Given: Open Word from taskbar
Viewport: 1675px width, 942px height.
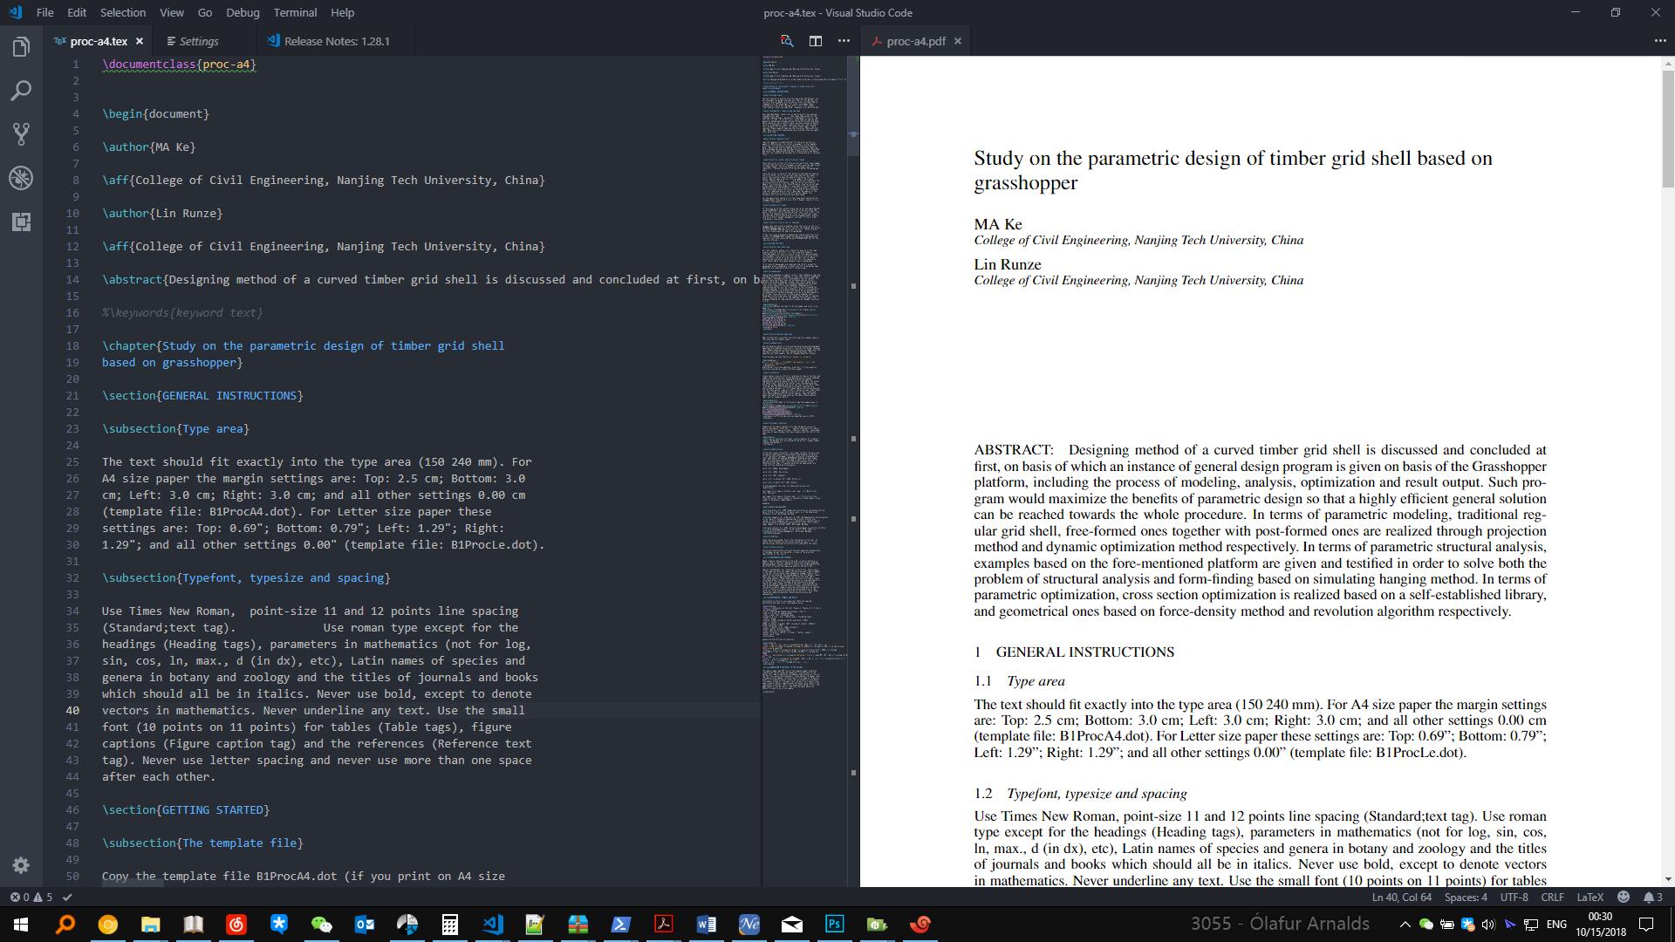Looking at the screenshot, I should pos(707,924).
